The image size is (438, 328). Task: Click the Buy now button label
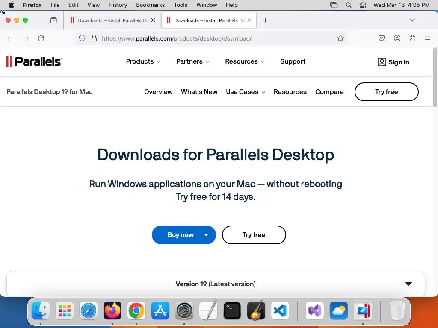coord(181,235)
